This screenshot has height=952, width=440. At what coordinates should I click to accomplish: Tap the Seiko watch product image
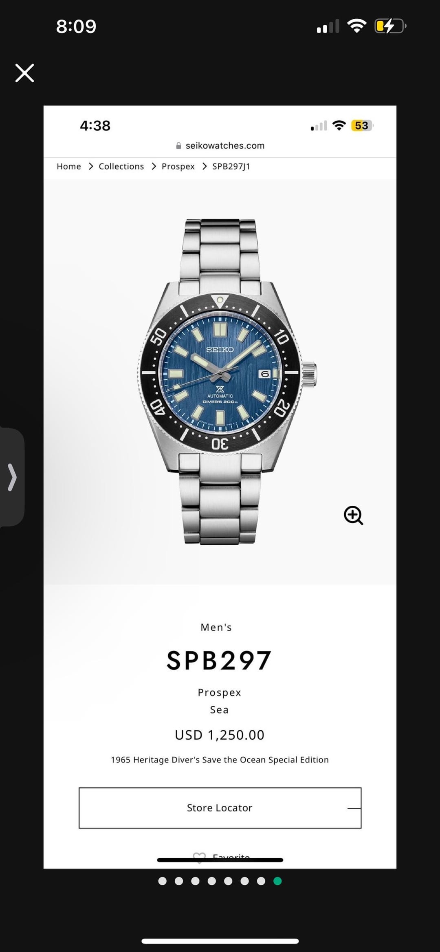click(227, 381)
